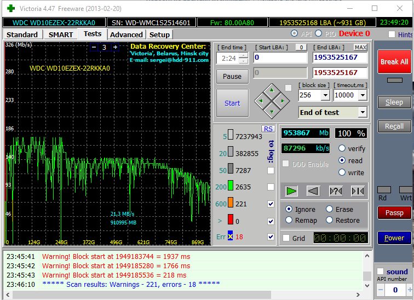Viewport: 414px width, 300px height.
Task: Choose the Remap radio option
Action: click(x=289, y=220)
